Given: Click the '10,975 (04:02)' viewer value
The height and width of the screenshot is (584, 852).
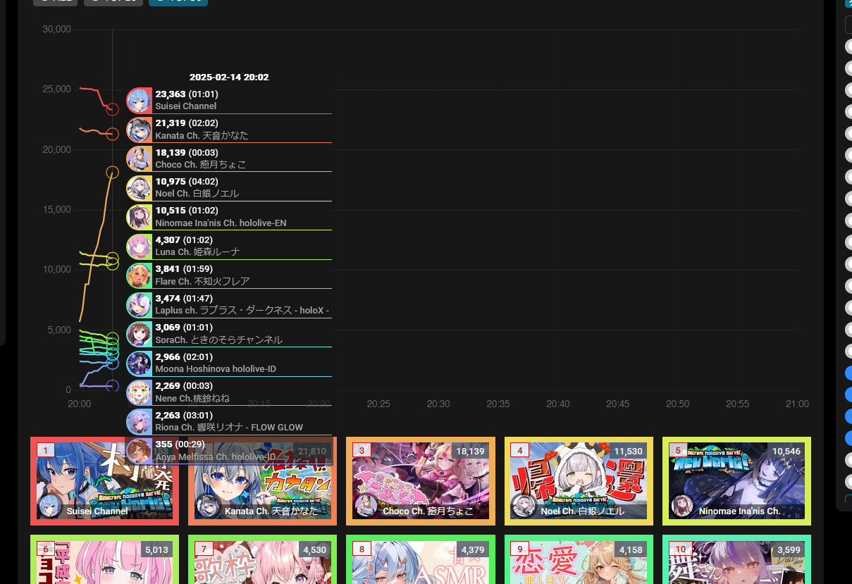Looking at the screenshot, I should coord(187,182).
